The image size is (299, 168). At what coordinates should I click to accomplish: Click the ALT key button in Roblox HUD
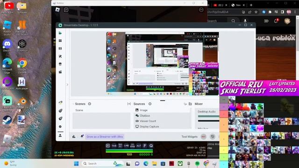coord(139,146)
